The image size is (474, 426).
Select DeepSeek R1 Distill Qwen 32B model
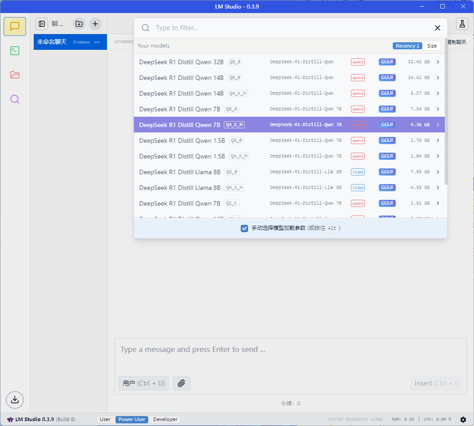click(x=289, y=62)
